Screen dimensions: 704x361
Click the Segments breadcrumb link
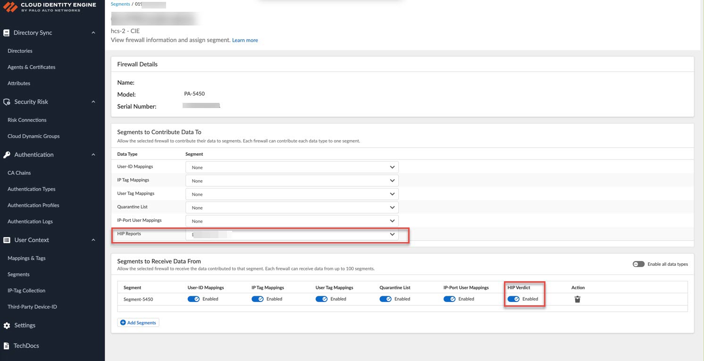(x=120, y=4)
